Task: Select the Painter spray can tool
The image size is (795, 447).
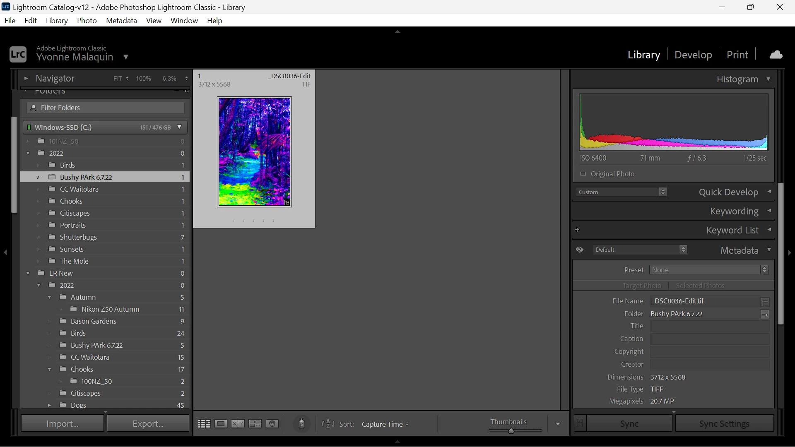Action: tap(302, 424)
